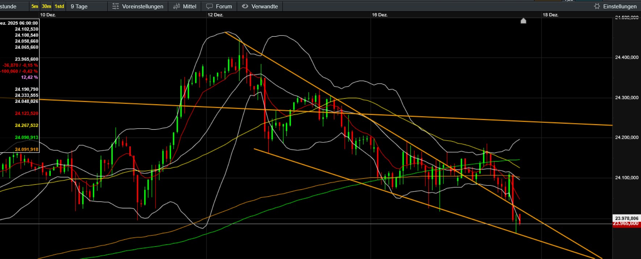Click the red 23.965,600 price label
Viewport: 641px width, 259px height.
(x=626, y=224)
